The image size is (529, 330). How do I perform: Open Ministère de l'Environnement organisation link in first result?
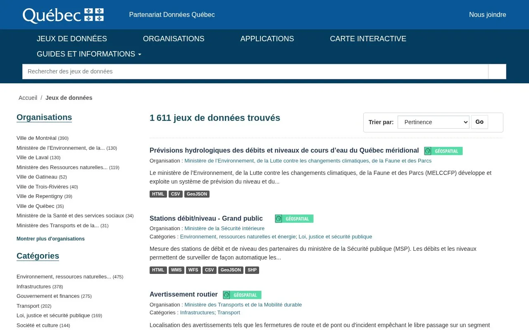coord(308,161)
